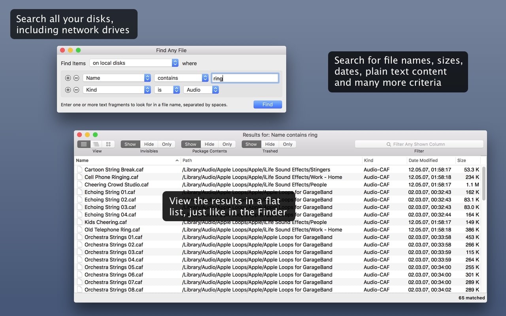Image resolution: width=506 pixels, height=316 pixels.
Task: Switch to the hierarchical list view icon
Action: pyautogui.click(x=97, y=144)
